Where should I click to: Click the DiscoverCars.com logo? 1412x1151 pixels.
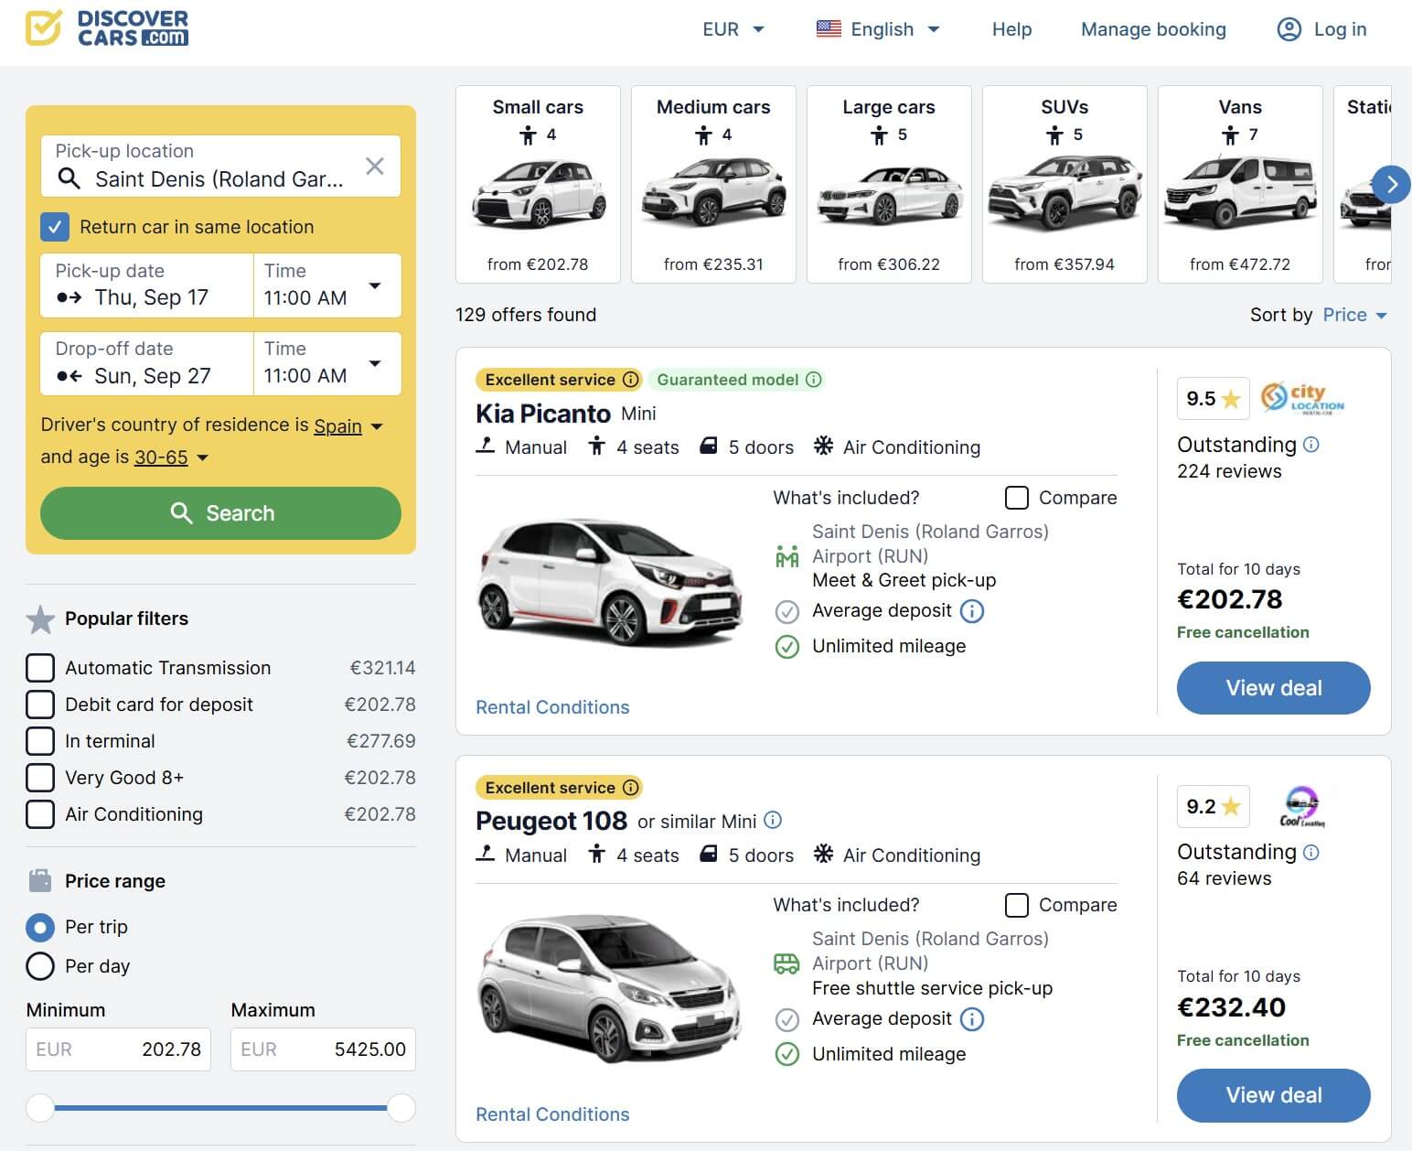(x=106, y=27)
